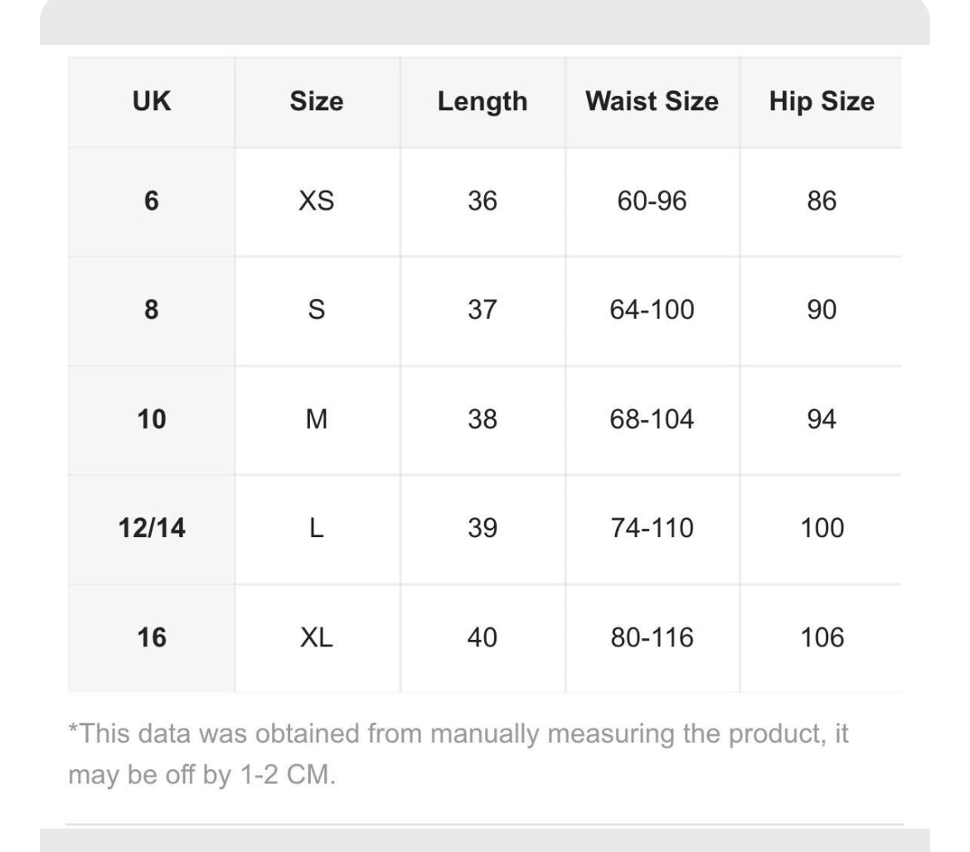Select the UK 12/14 row label

152,528
